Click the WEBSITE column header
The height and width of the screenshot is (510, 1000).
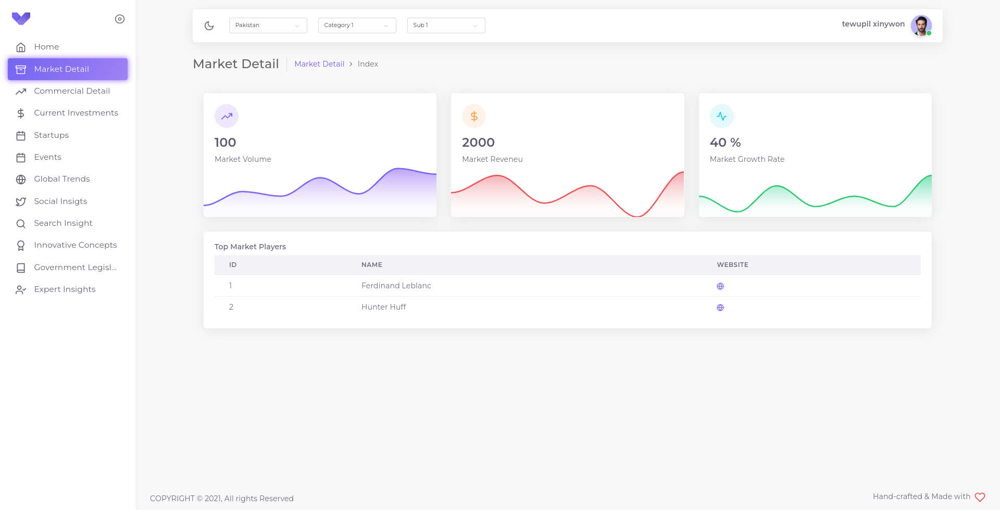(732, 265)
